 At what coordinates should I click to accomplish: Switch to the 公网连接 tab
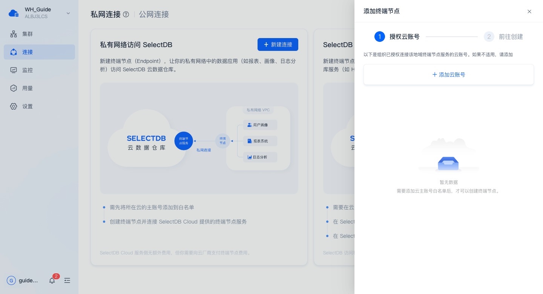point(154,14)
